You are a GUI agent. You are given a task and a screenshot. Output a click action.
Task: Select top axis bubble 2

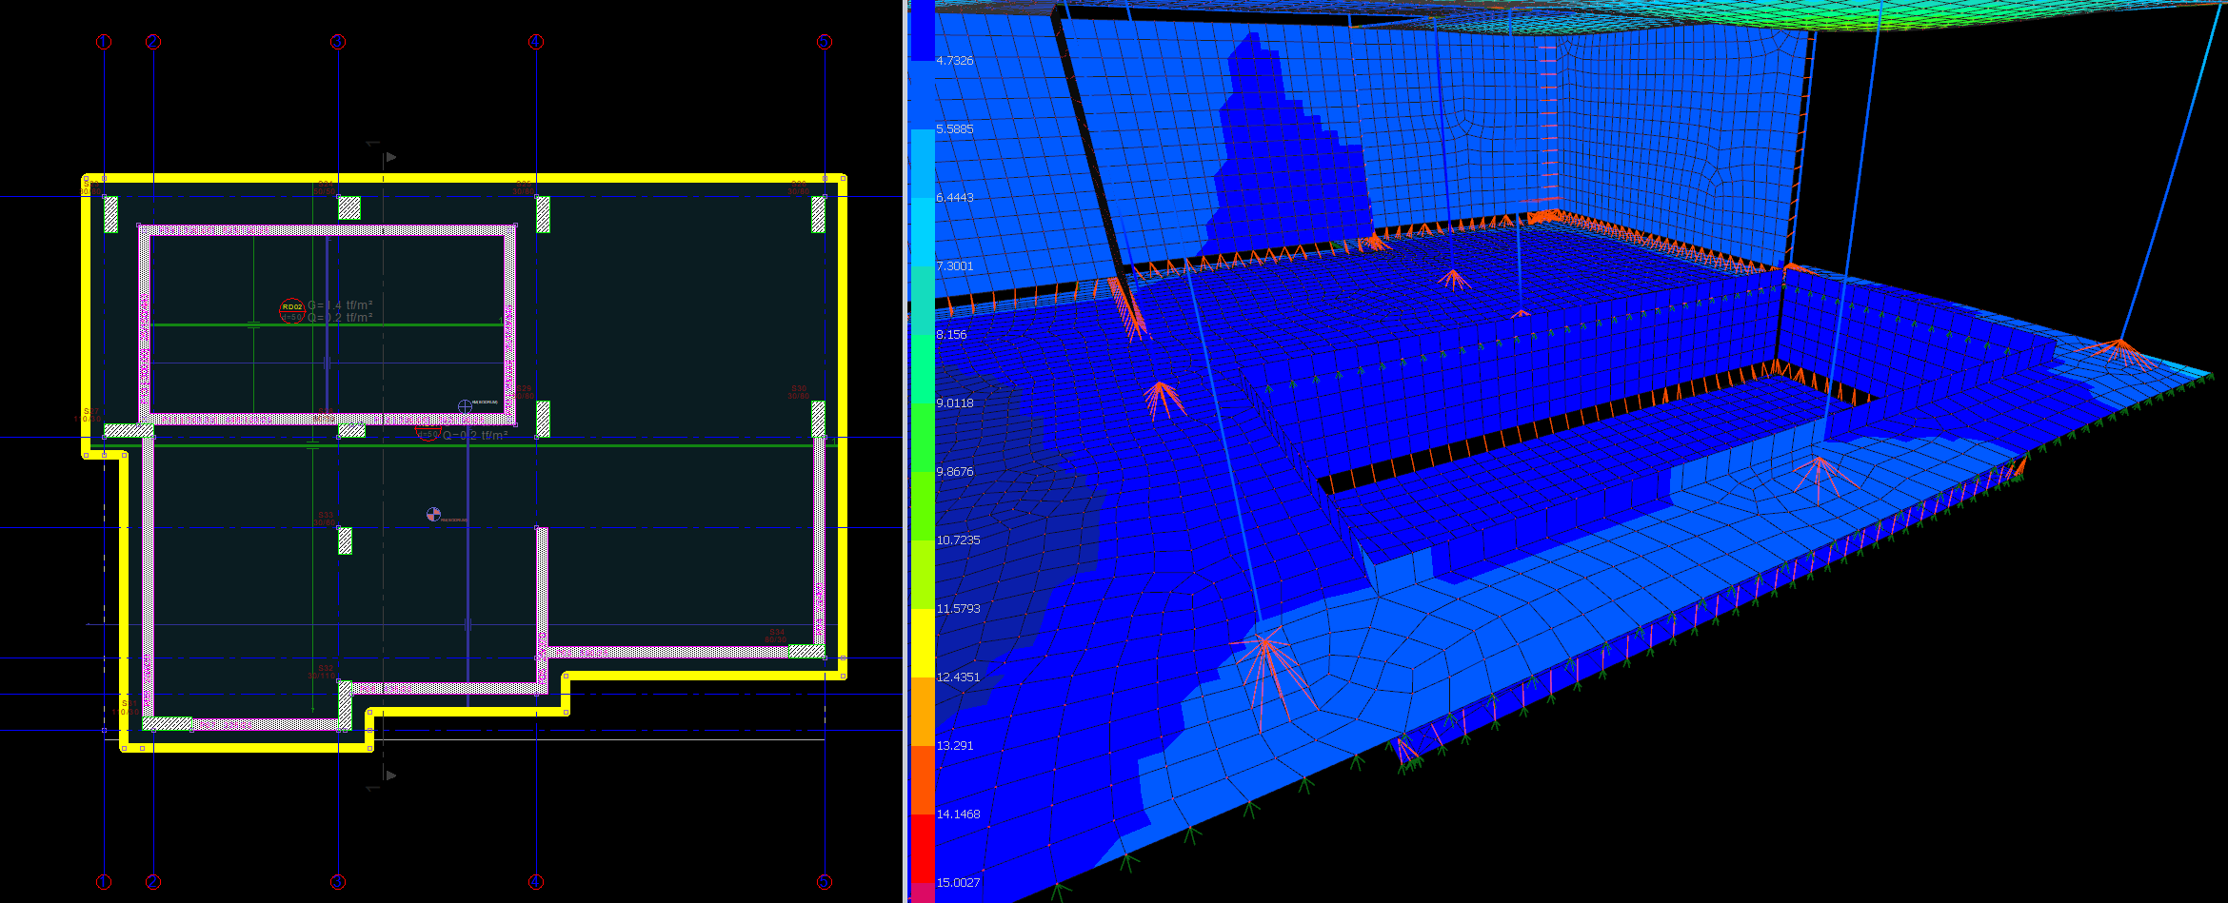[153, 42]
